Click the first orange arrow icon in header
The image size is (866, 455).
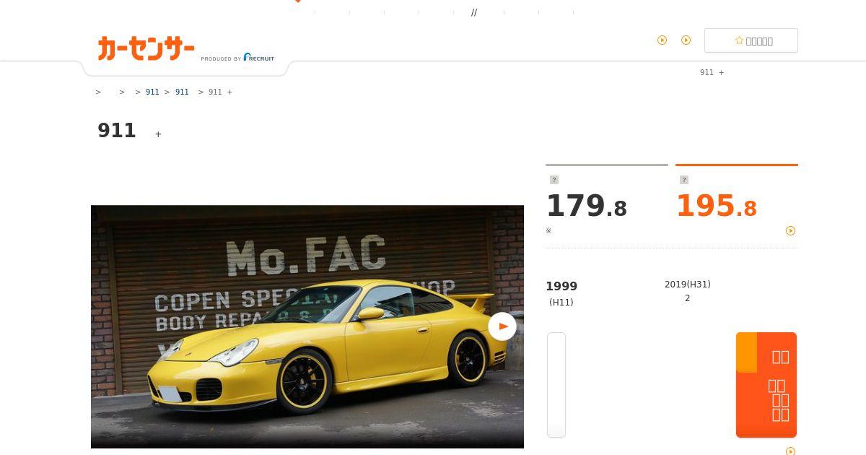tap(662, 40)
